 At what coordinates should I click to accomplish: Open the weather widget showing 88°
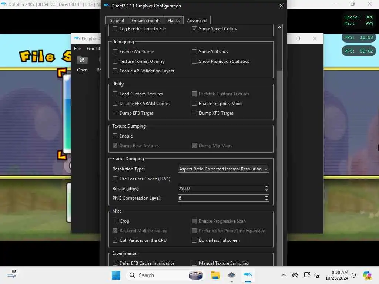(x=12, y=274)
